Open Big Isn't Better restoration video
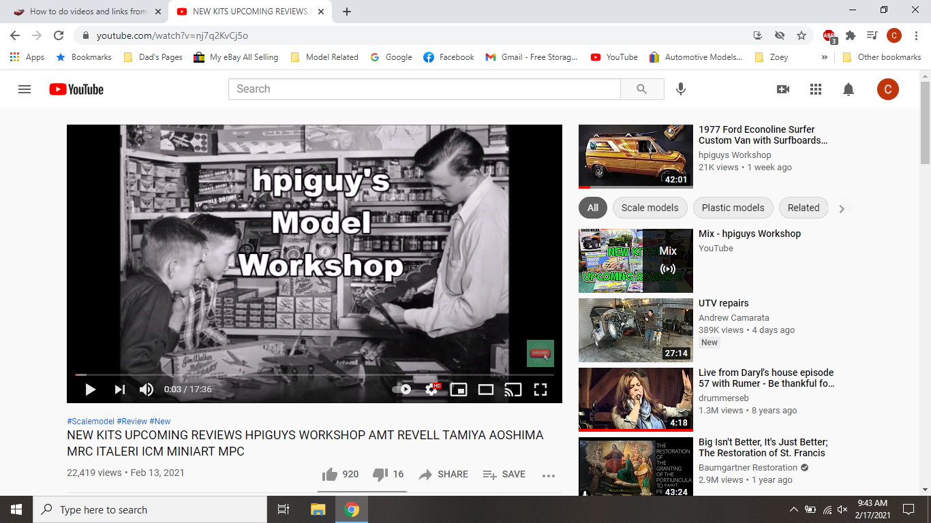 click(x=763, y=447)
